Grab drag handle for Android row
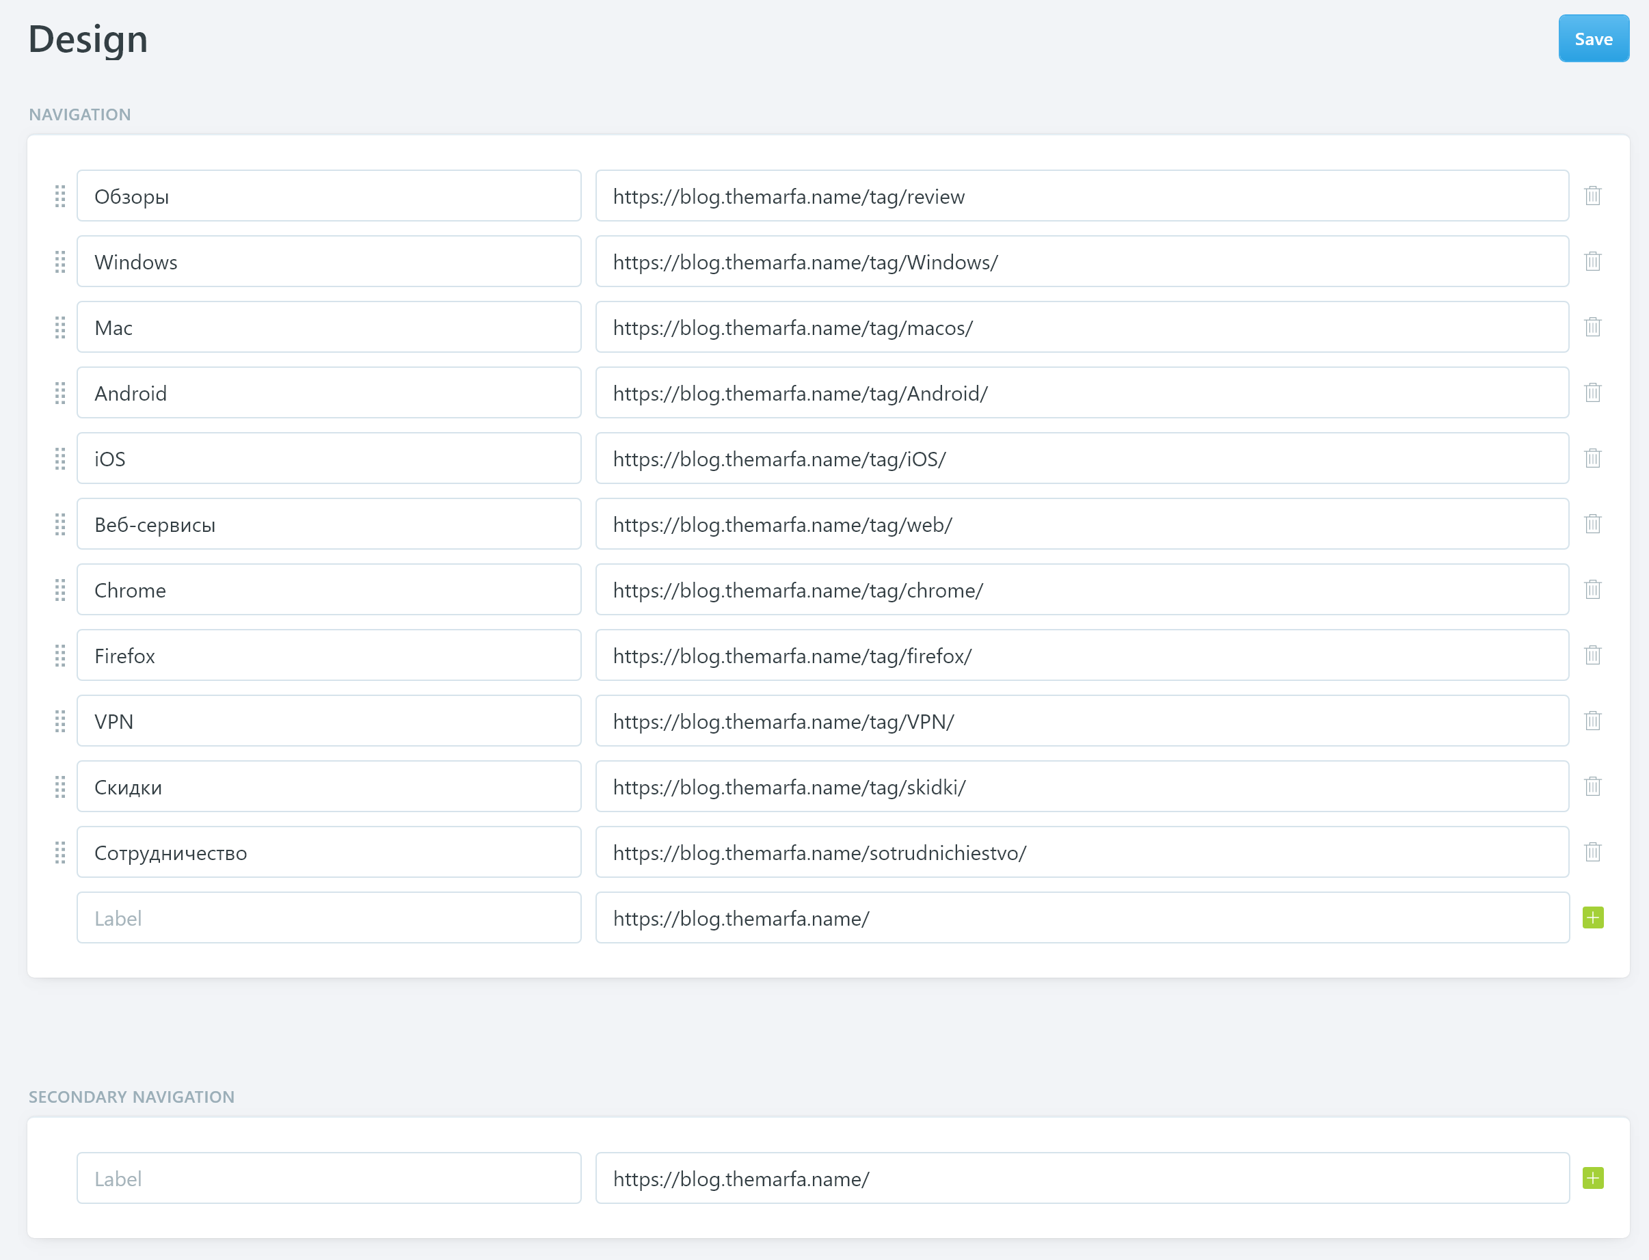 (60, 393)
